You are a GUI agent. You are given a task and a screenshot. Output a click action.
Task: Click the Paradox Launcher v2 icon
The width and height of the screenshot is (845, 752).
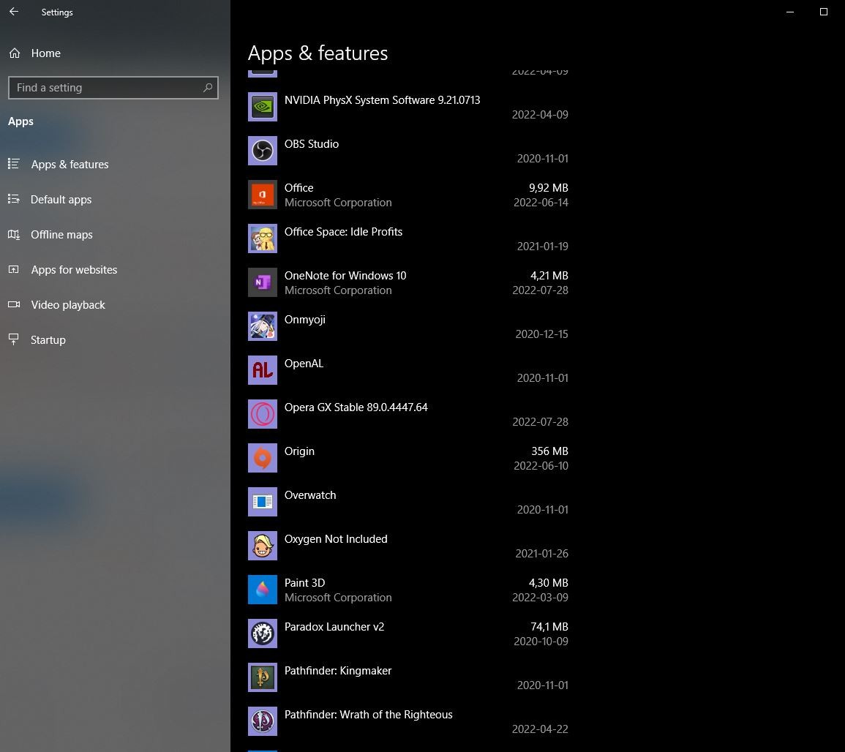click(263, 633)
